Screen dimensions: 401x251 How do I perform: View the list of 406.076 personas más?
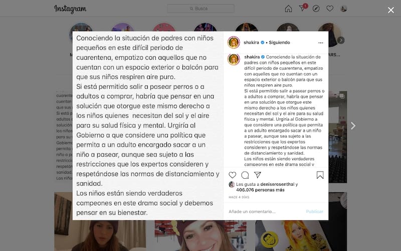260,190
